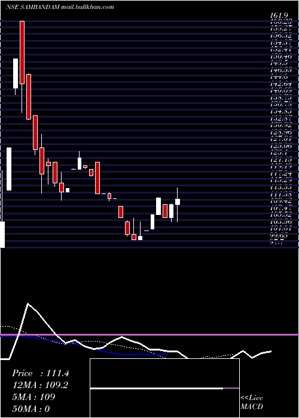299x418 pixels.
Task: Click the 121.15 price axis label
Action: 281,159
